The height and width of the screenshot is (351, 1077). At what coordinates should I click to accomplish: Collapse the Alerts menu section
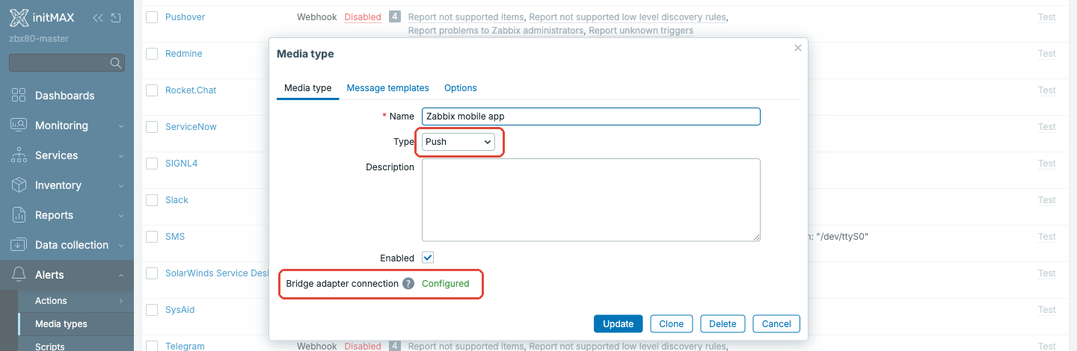pos(120,275)
